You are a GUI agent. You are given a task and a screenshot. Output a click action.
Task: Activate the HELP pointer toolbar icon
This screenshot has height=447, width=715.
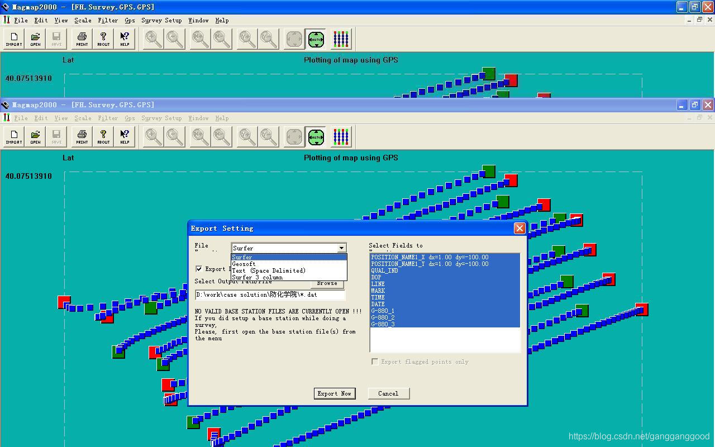[x=124, y=136]
